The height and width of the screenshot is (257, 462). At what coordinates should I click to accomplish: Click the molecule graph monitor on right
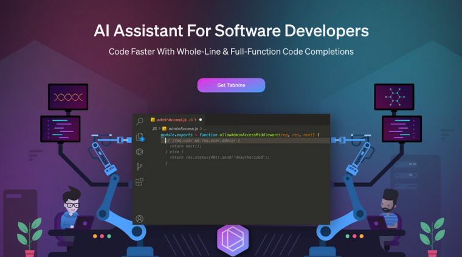pyautogui.click(x=393, y=97)
